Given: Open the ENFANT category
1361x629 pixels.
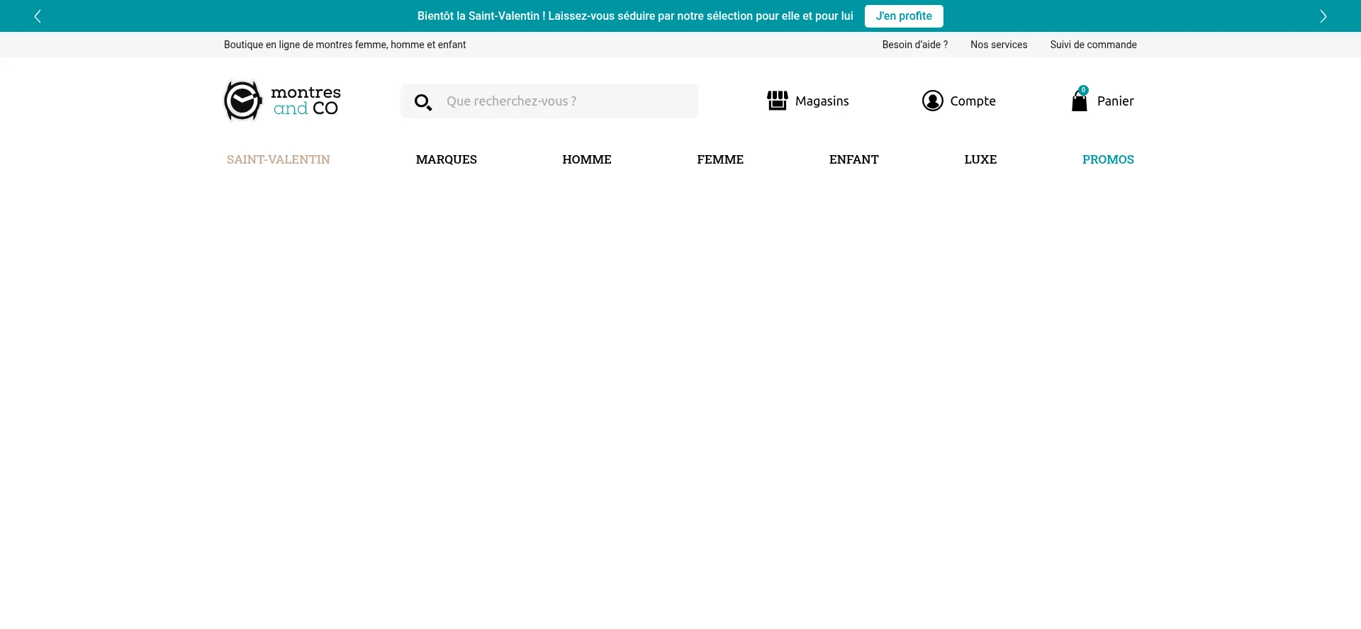Looking at the screenshot, I should click(853, 159).
